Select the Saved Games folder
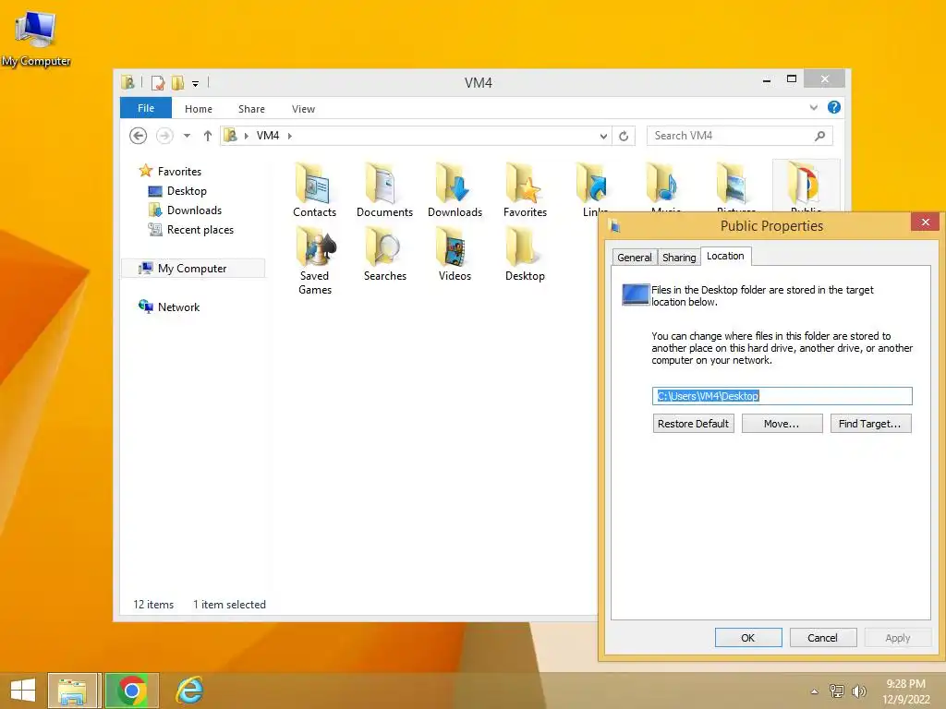Screen dimensions: 946x709 [x=314, y=260]
